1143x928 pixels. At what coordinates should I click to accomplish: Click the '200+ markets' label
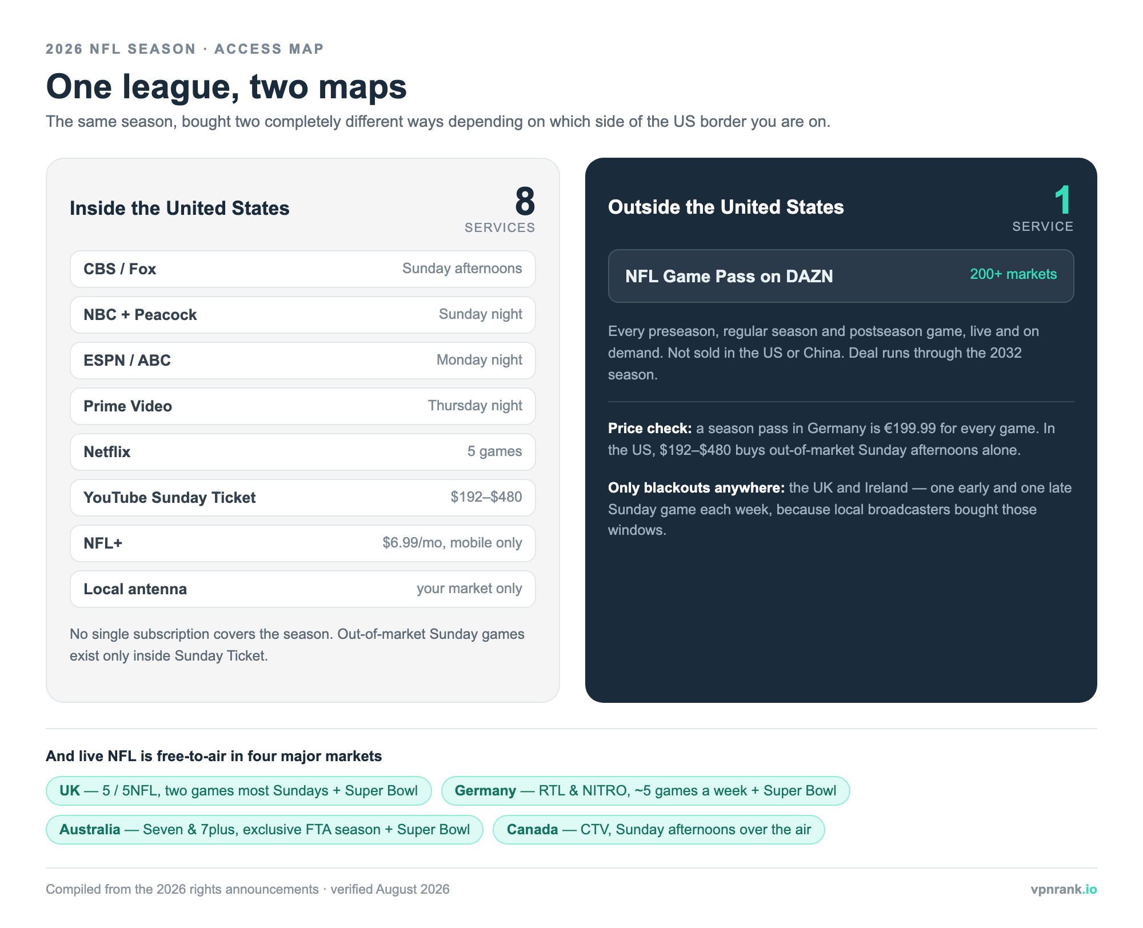pos(1013,274)
